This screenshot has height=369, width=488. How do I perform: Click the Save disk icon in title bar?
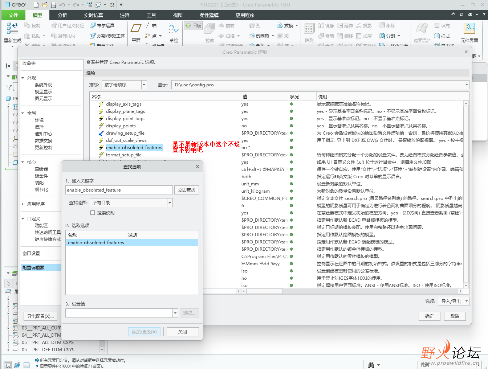coord(53,5)
